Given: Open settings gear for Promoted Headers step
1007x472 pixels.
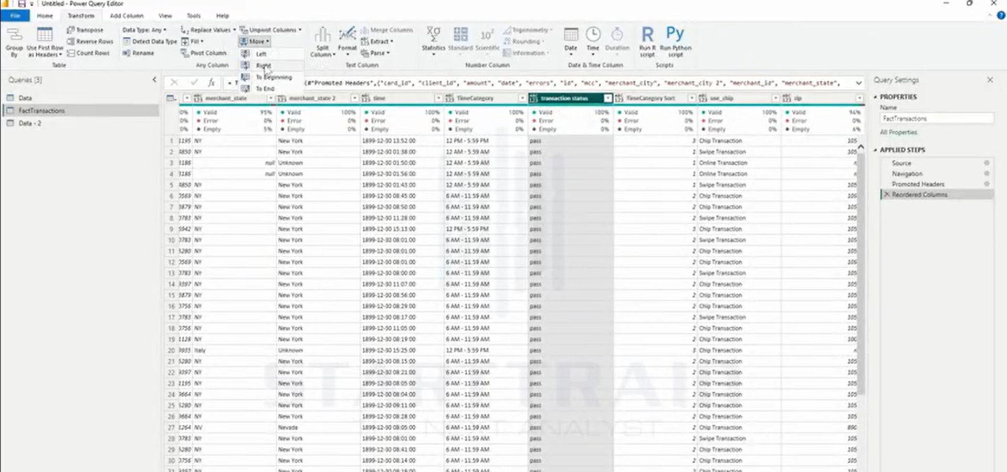Looking at the screenshot, I should click(x=987, y=184).
